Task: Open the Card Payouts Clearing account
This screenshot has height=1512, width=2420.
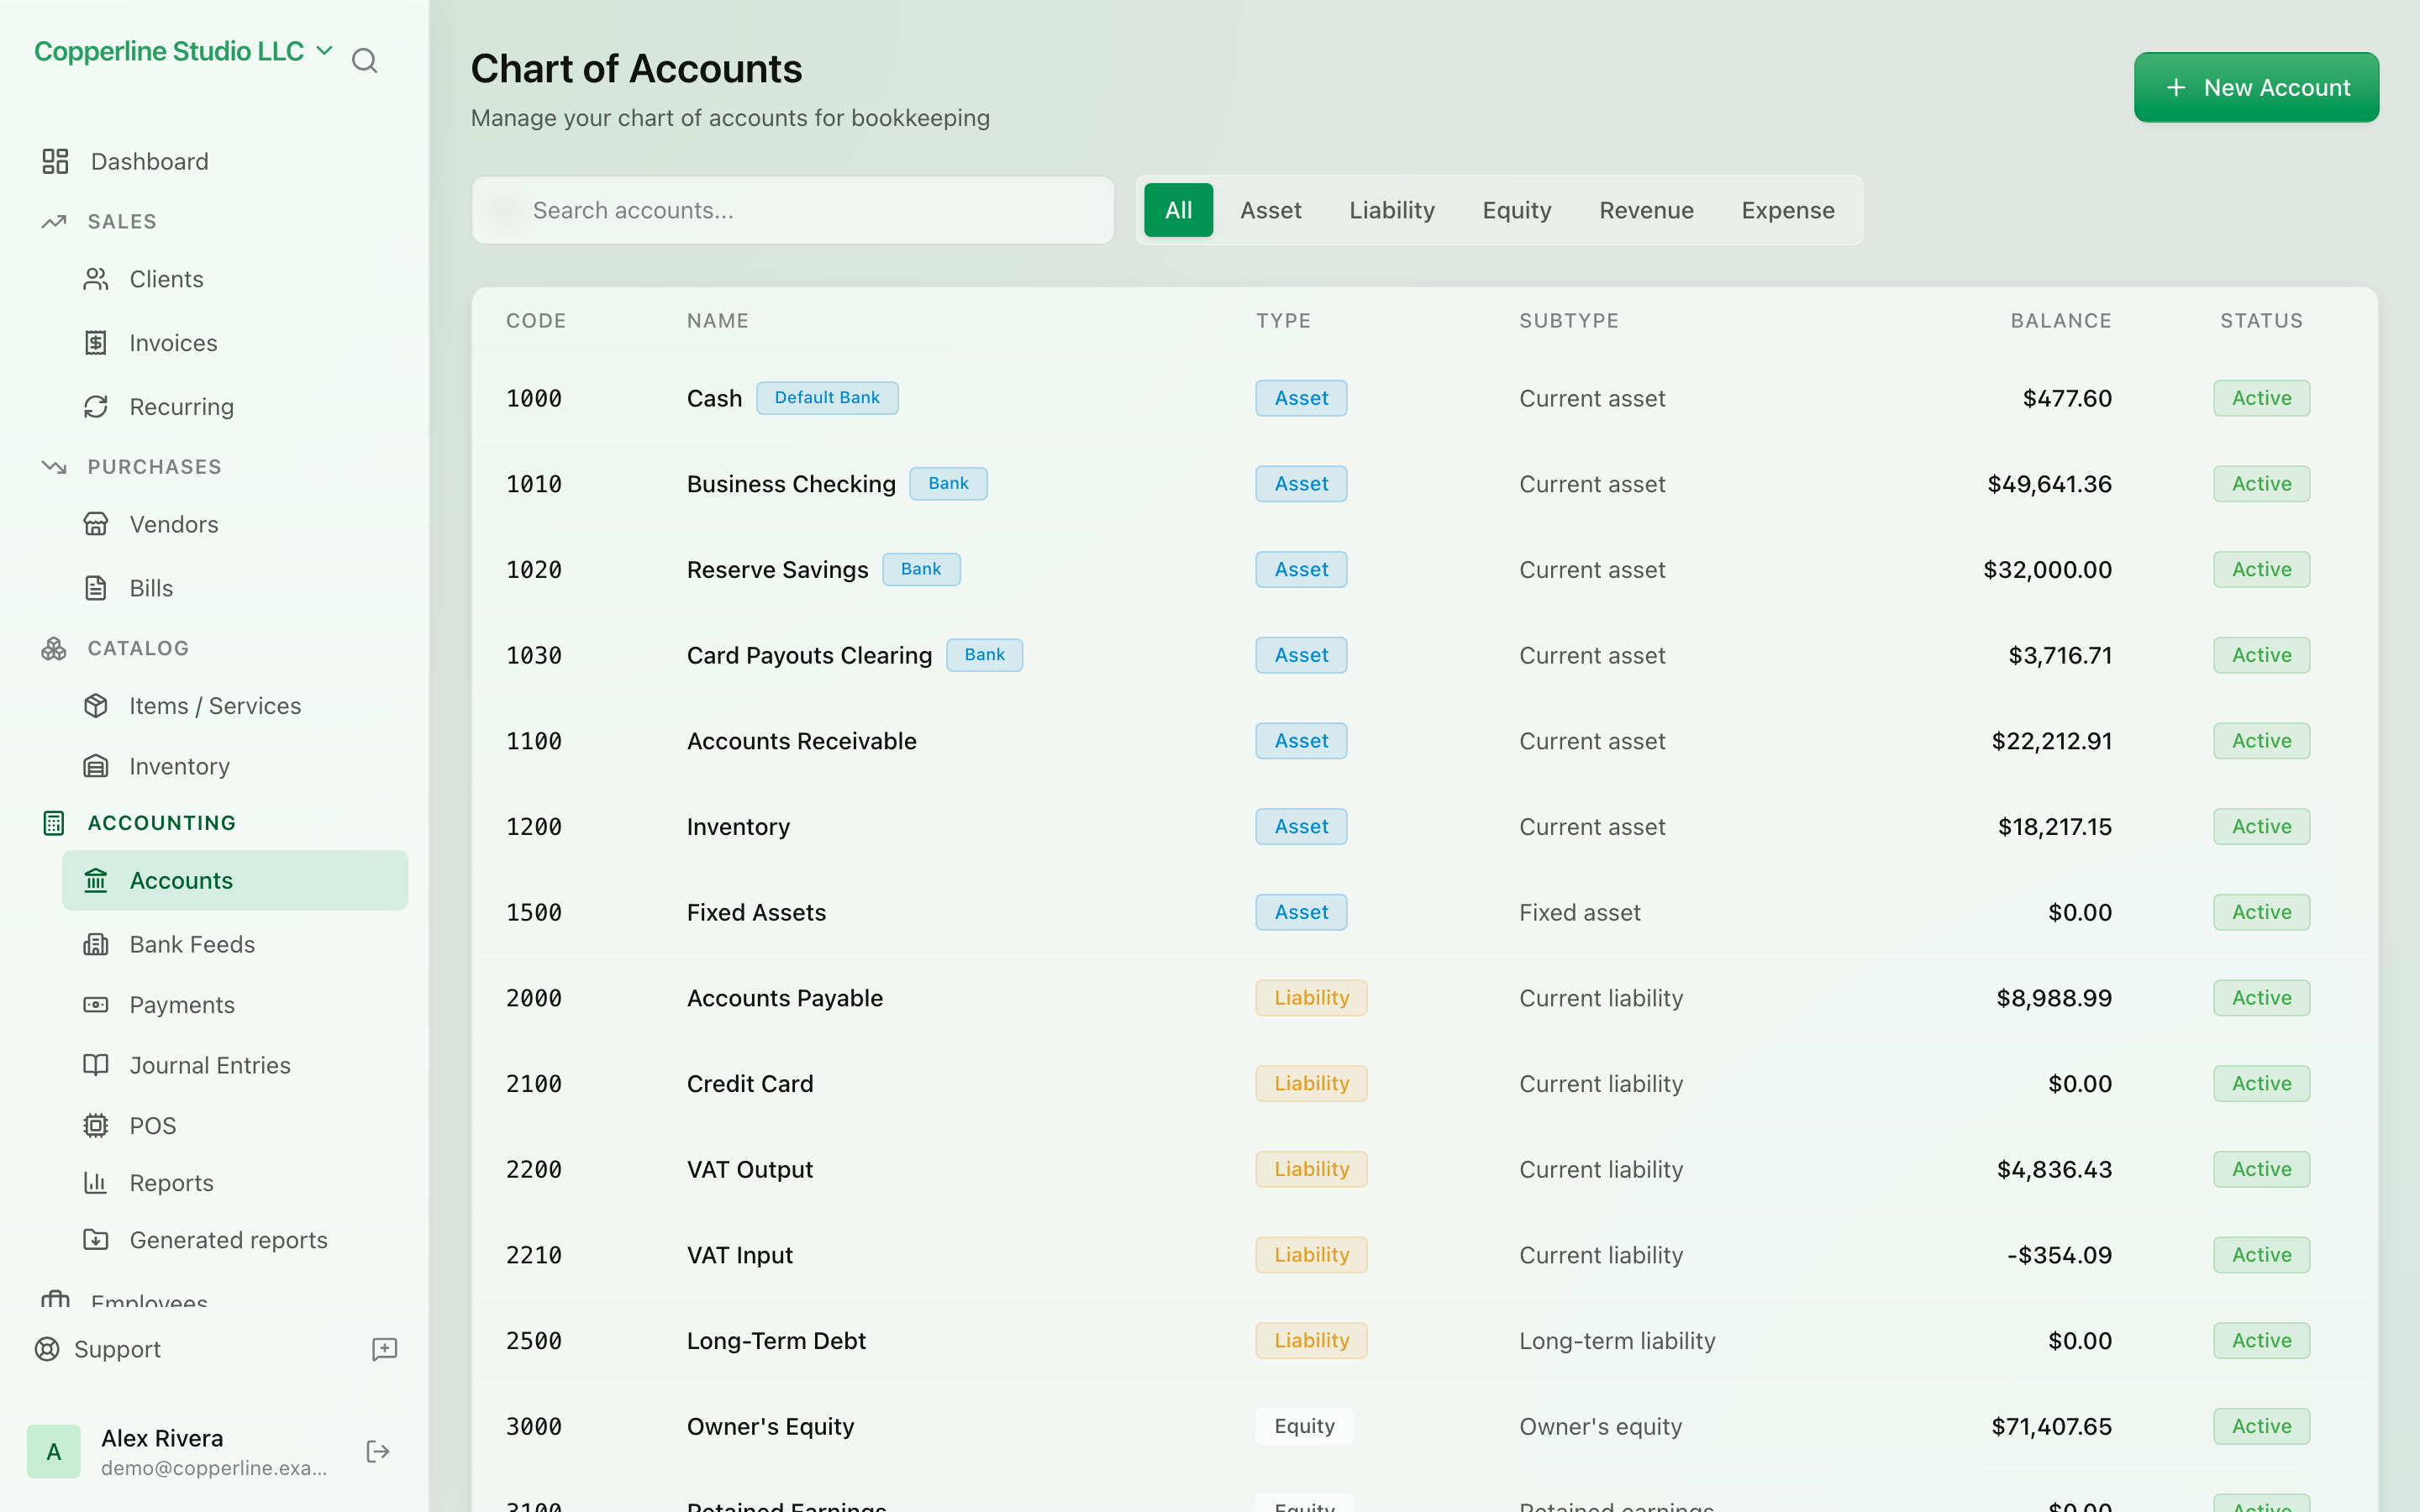Action: [x=809, y=655]
